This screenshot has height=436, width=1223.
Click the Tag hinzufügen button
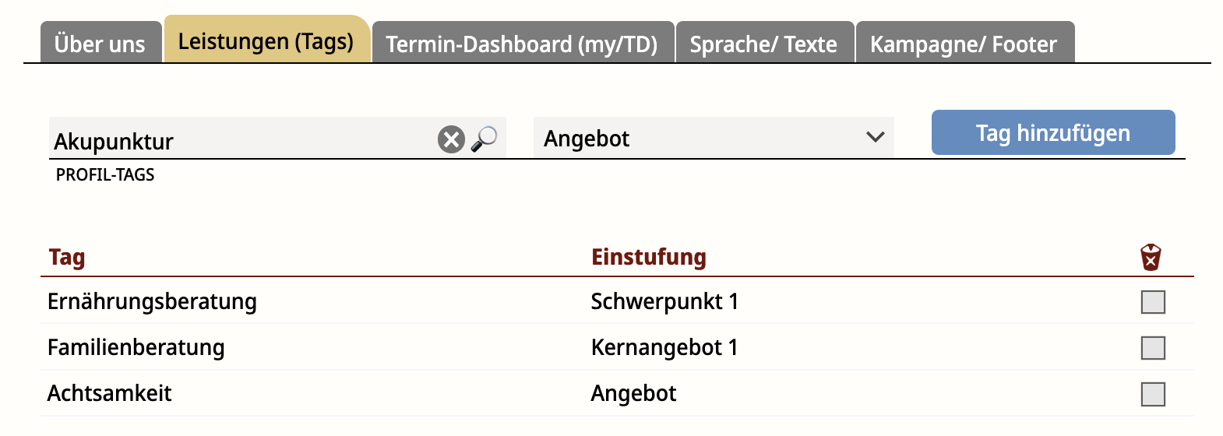1053,133
